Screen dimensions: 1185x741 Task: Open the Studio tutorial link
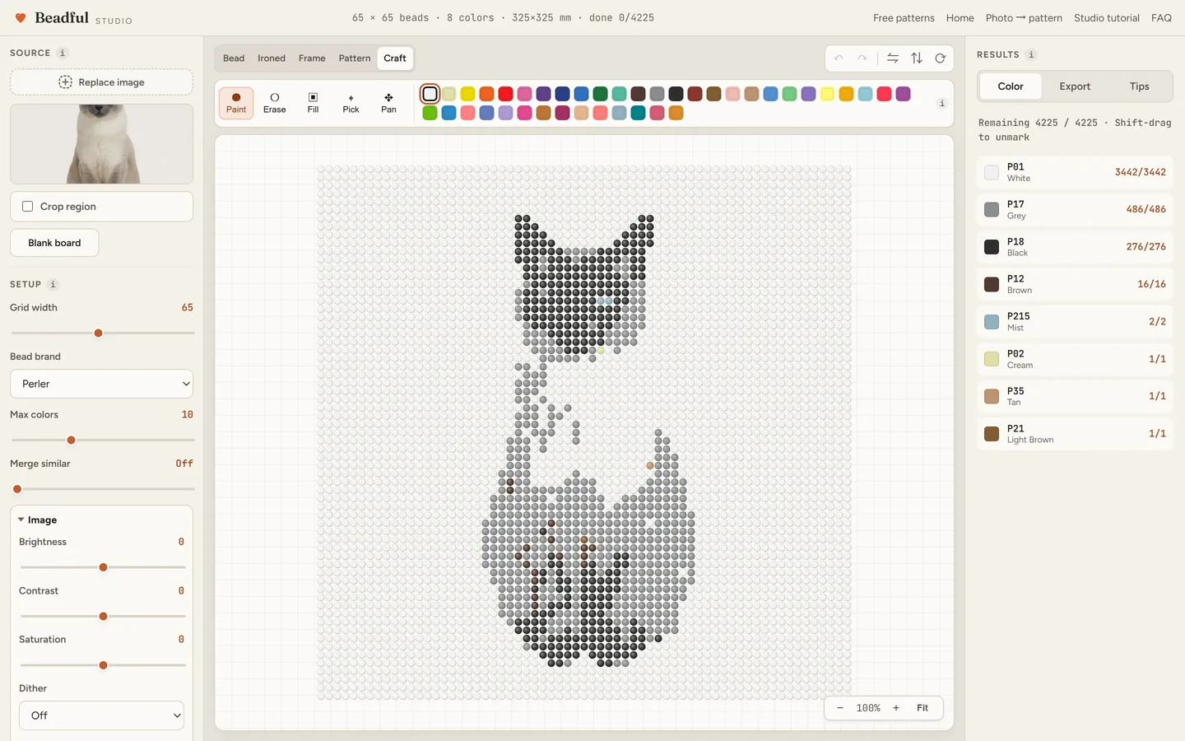(x=1107, y=18)
